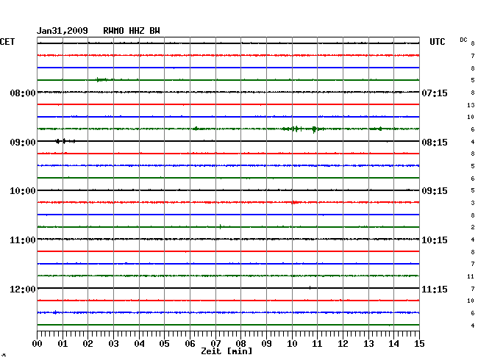Click the DC column header
The image size is (478, 363).
coord(463,40)
